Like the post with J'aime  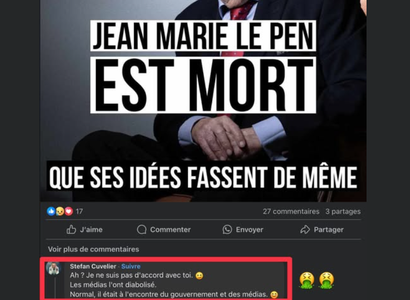(84, 229)
